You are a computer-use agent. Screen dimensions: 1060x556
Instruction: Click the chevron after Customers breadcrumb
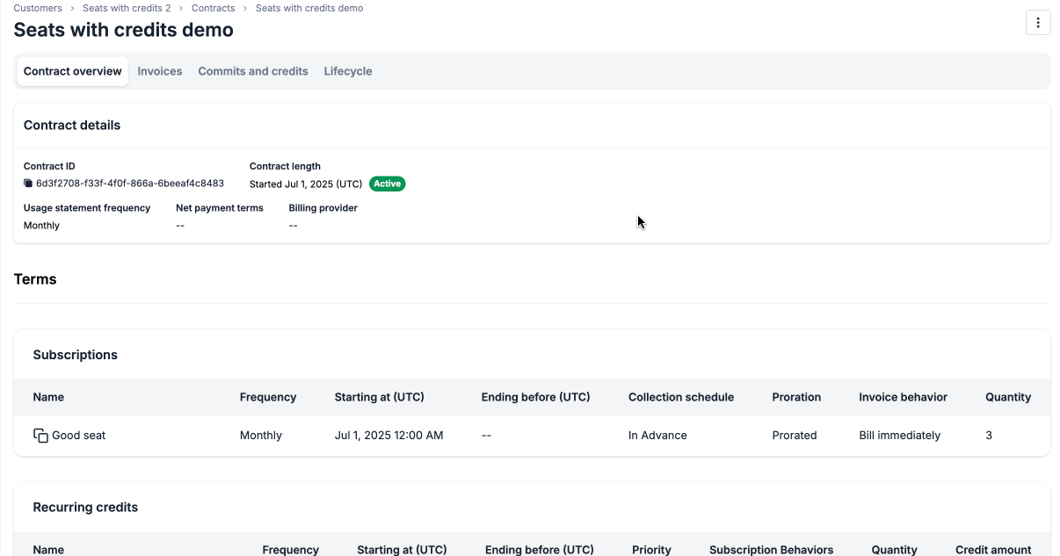pos(69,8)
